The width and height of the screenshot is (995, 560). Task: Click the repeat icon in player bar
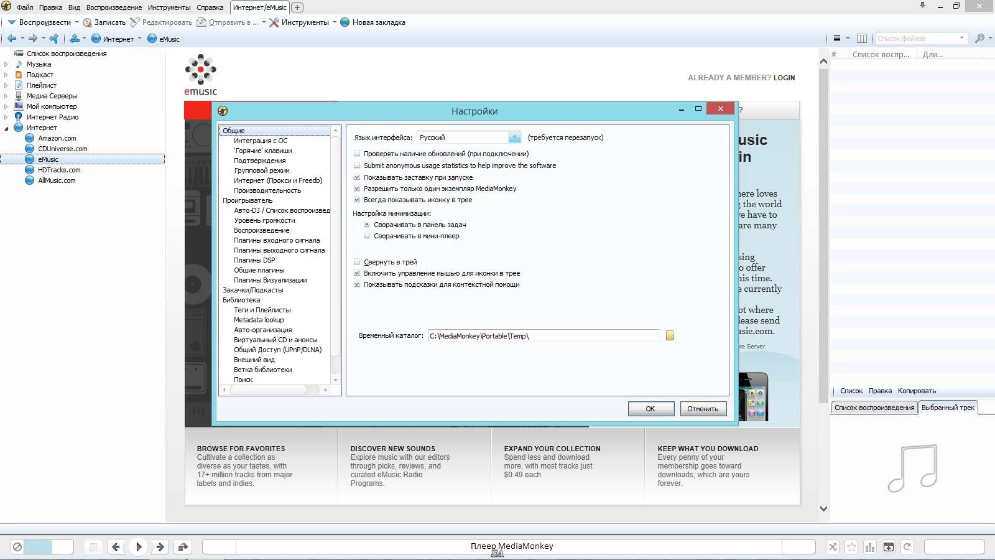[x=907, y=547]
